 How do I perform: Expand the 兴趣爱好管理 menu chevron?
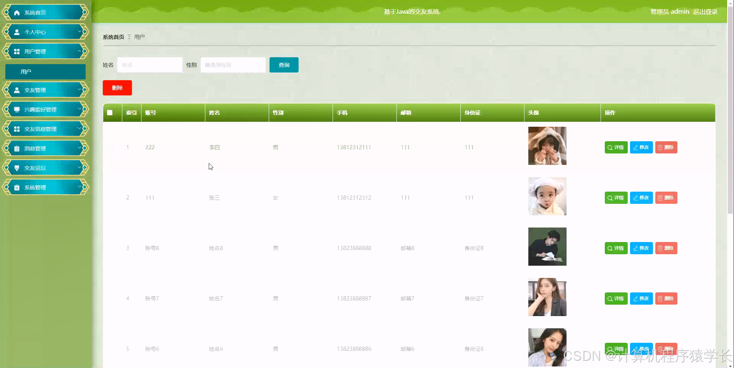point(80,109)
